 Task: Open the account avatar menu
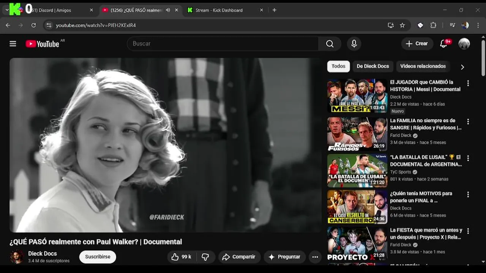click(x=464, y=44)
